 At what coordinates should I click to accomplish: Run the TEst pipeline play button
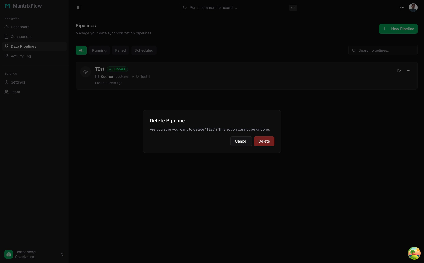tap(399, 71)
